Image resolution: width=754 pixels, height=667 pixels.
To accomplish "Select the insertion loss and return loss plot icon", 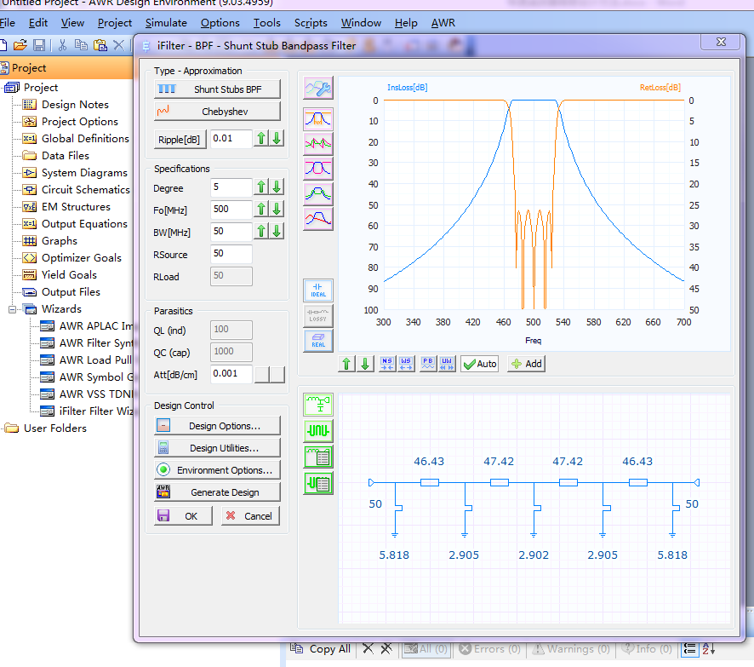I will click(318, 119).
